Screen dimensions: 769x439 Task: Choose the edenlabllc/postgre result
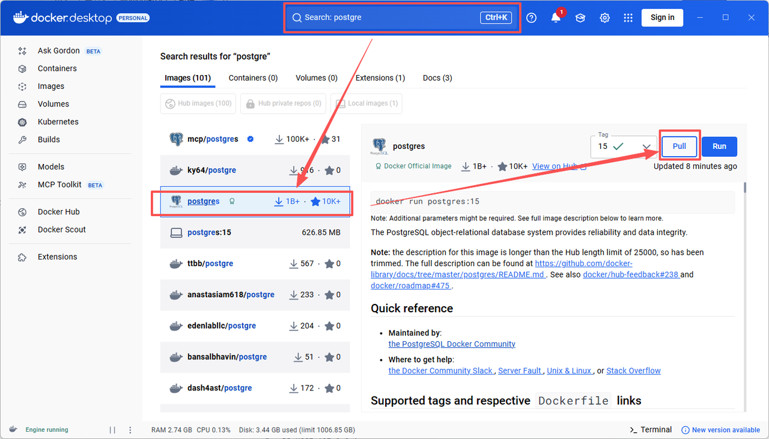pyautogui.click(x=255, y=326)
